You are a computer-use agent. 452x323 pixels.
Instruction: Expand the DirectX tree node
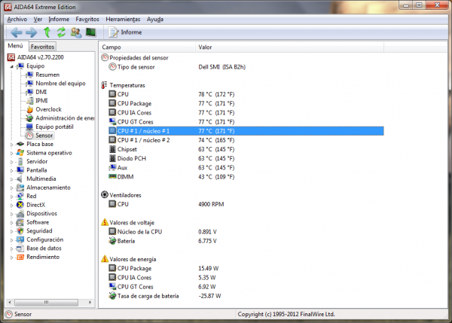(x=11, y=205)
